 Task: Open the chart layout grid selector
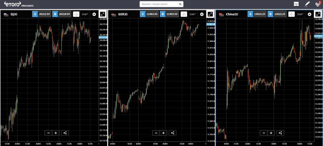coord(296,4)
